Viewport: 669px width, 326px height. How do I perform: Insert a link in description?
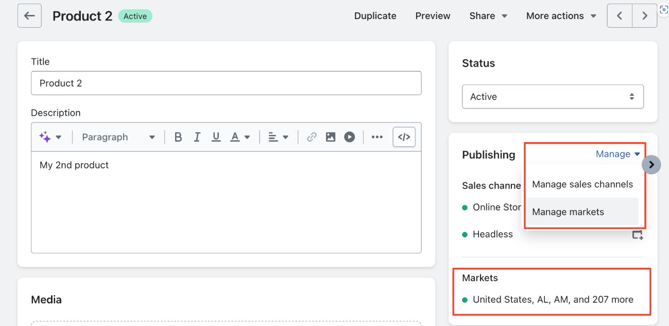pyautogui.click(x=311, y=137)
